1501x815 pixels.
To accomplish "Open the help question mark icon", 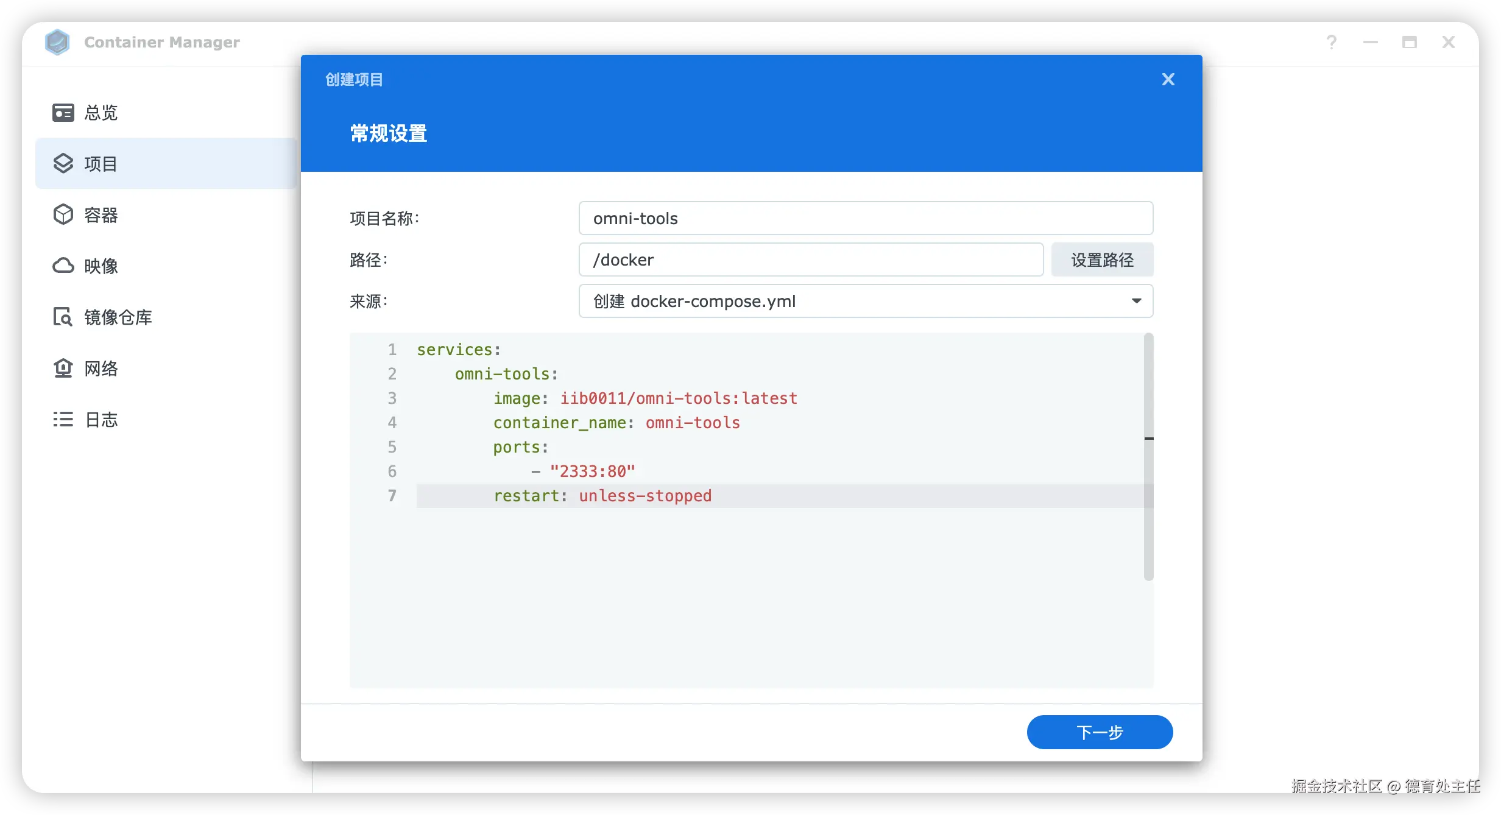I will pos(1331,42).
